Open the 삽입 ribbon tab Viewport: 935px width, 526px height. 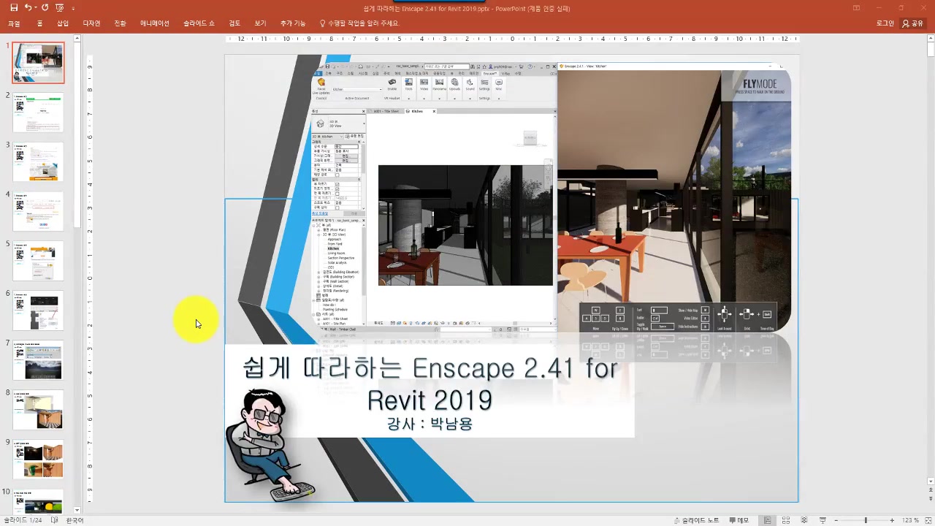(63, 23)
